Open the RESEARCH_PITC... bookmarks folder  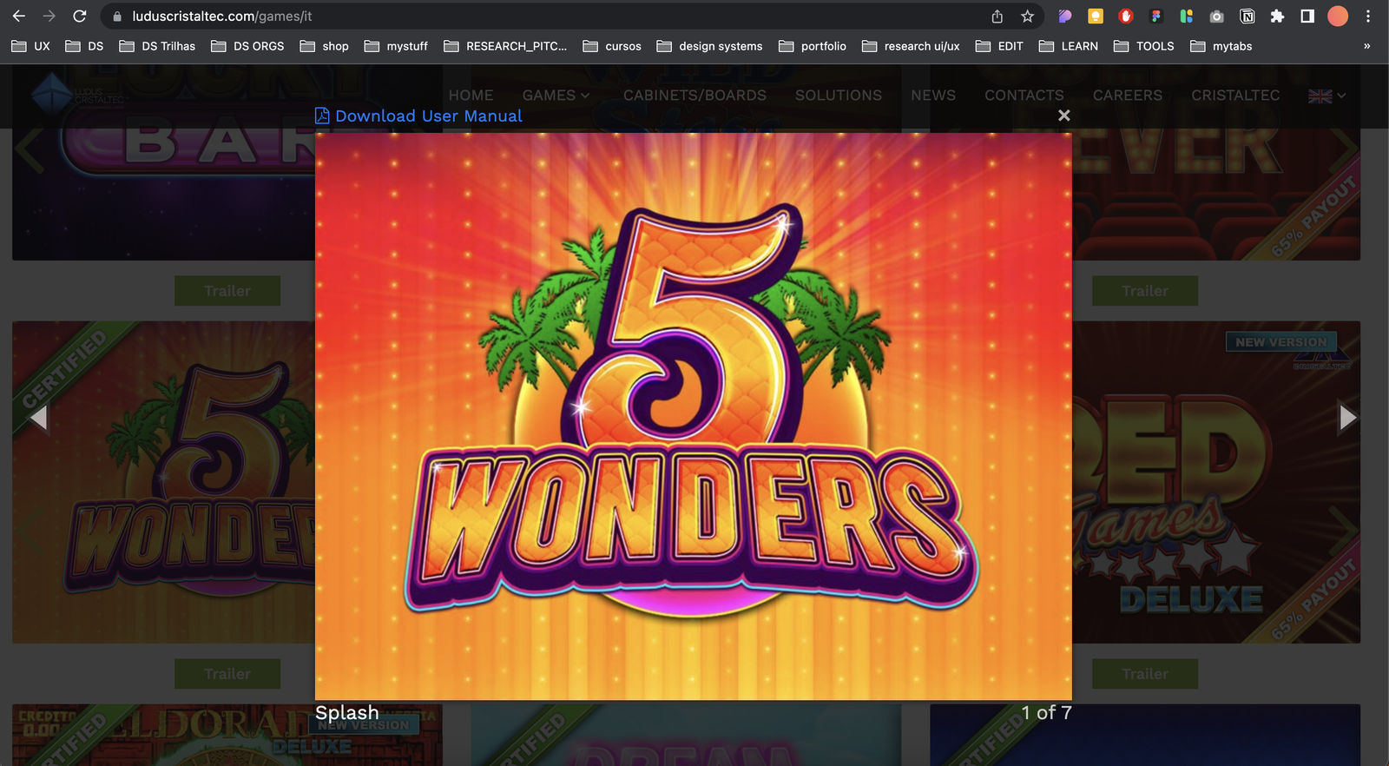pyautogui.click(x=504, y=46)
